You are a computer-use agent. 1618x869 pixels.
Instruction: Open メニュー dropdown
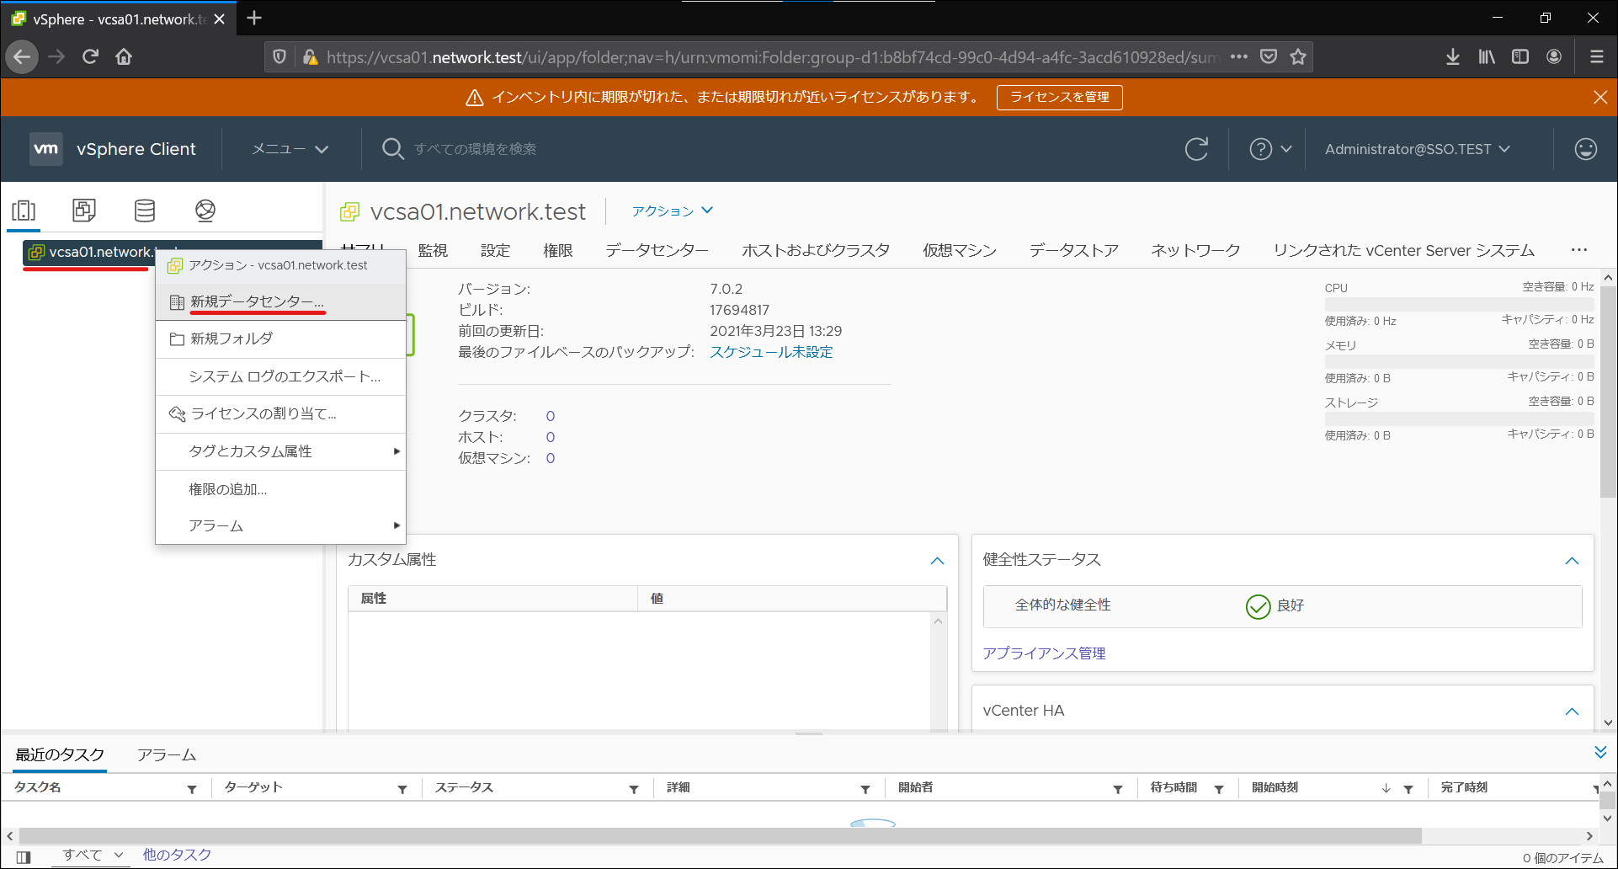coord(290,149)
